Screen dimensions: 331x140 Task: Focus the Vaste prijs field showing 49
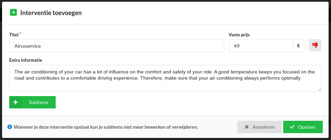(x=261, y=46)
